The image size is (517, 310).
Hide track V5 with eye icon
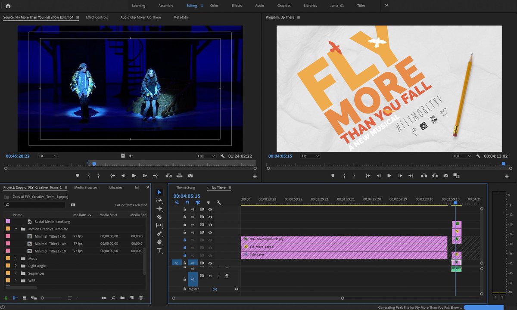(210, 232)
